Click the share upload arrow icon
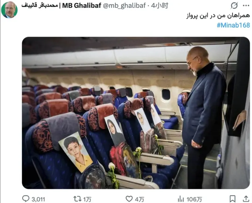The image size is (252, 203). 246,199
